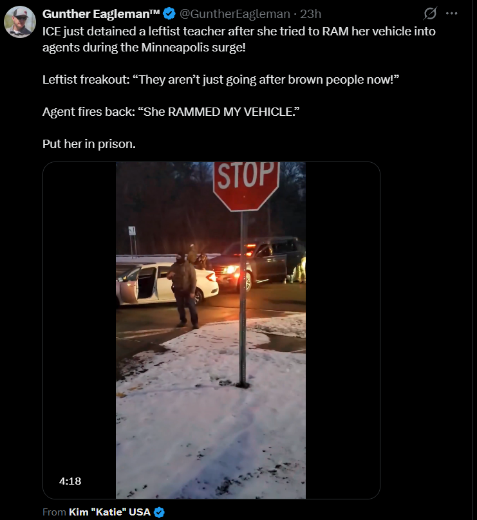Open the 23h post timestamp
Image resolution: width=477 pixels, height=520 pixels.
point(310,14)
